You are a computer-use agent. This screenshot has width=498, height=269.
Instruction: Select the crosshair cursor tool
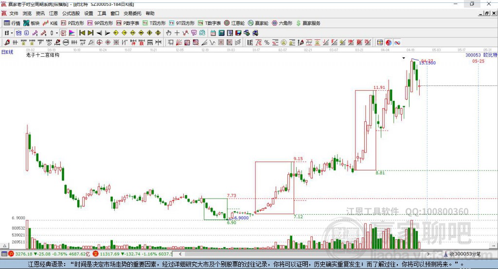[x=177, y=33]
